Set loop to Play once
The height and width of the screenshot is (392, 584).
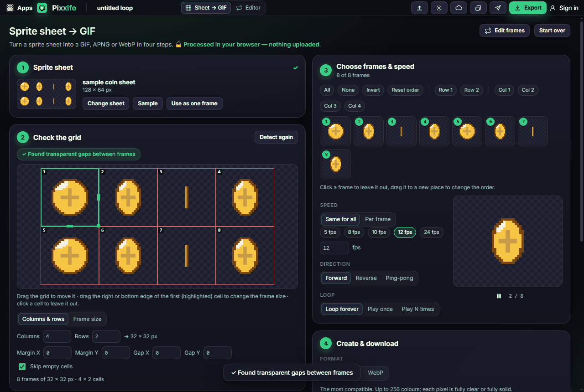(380, 309)
